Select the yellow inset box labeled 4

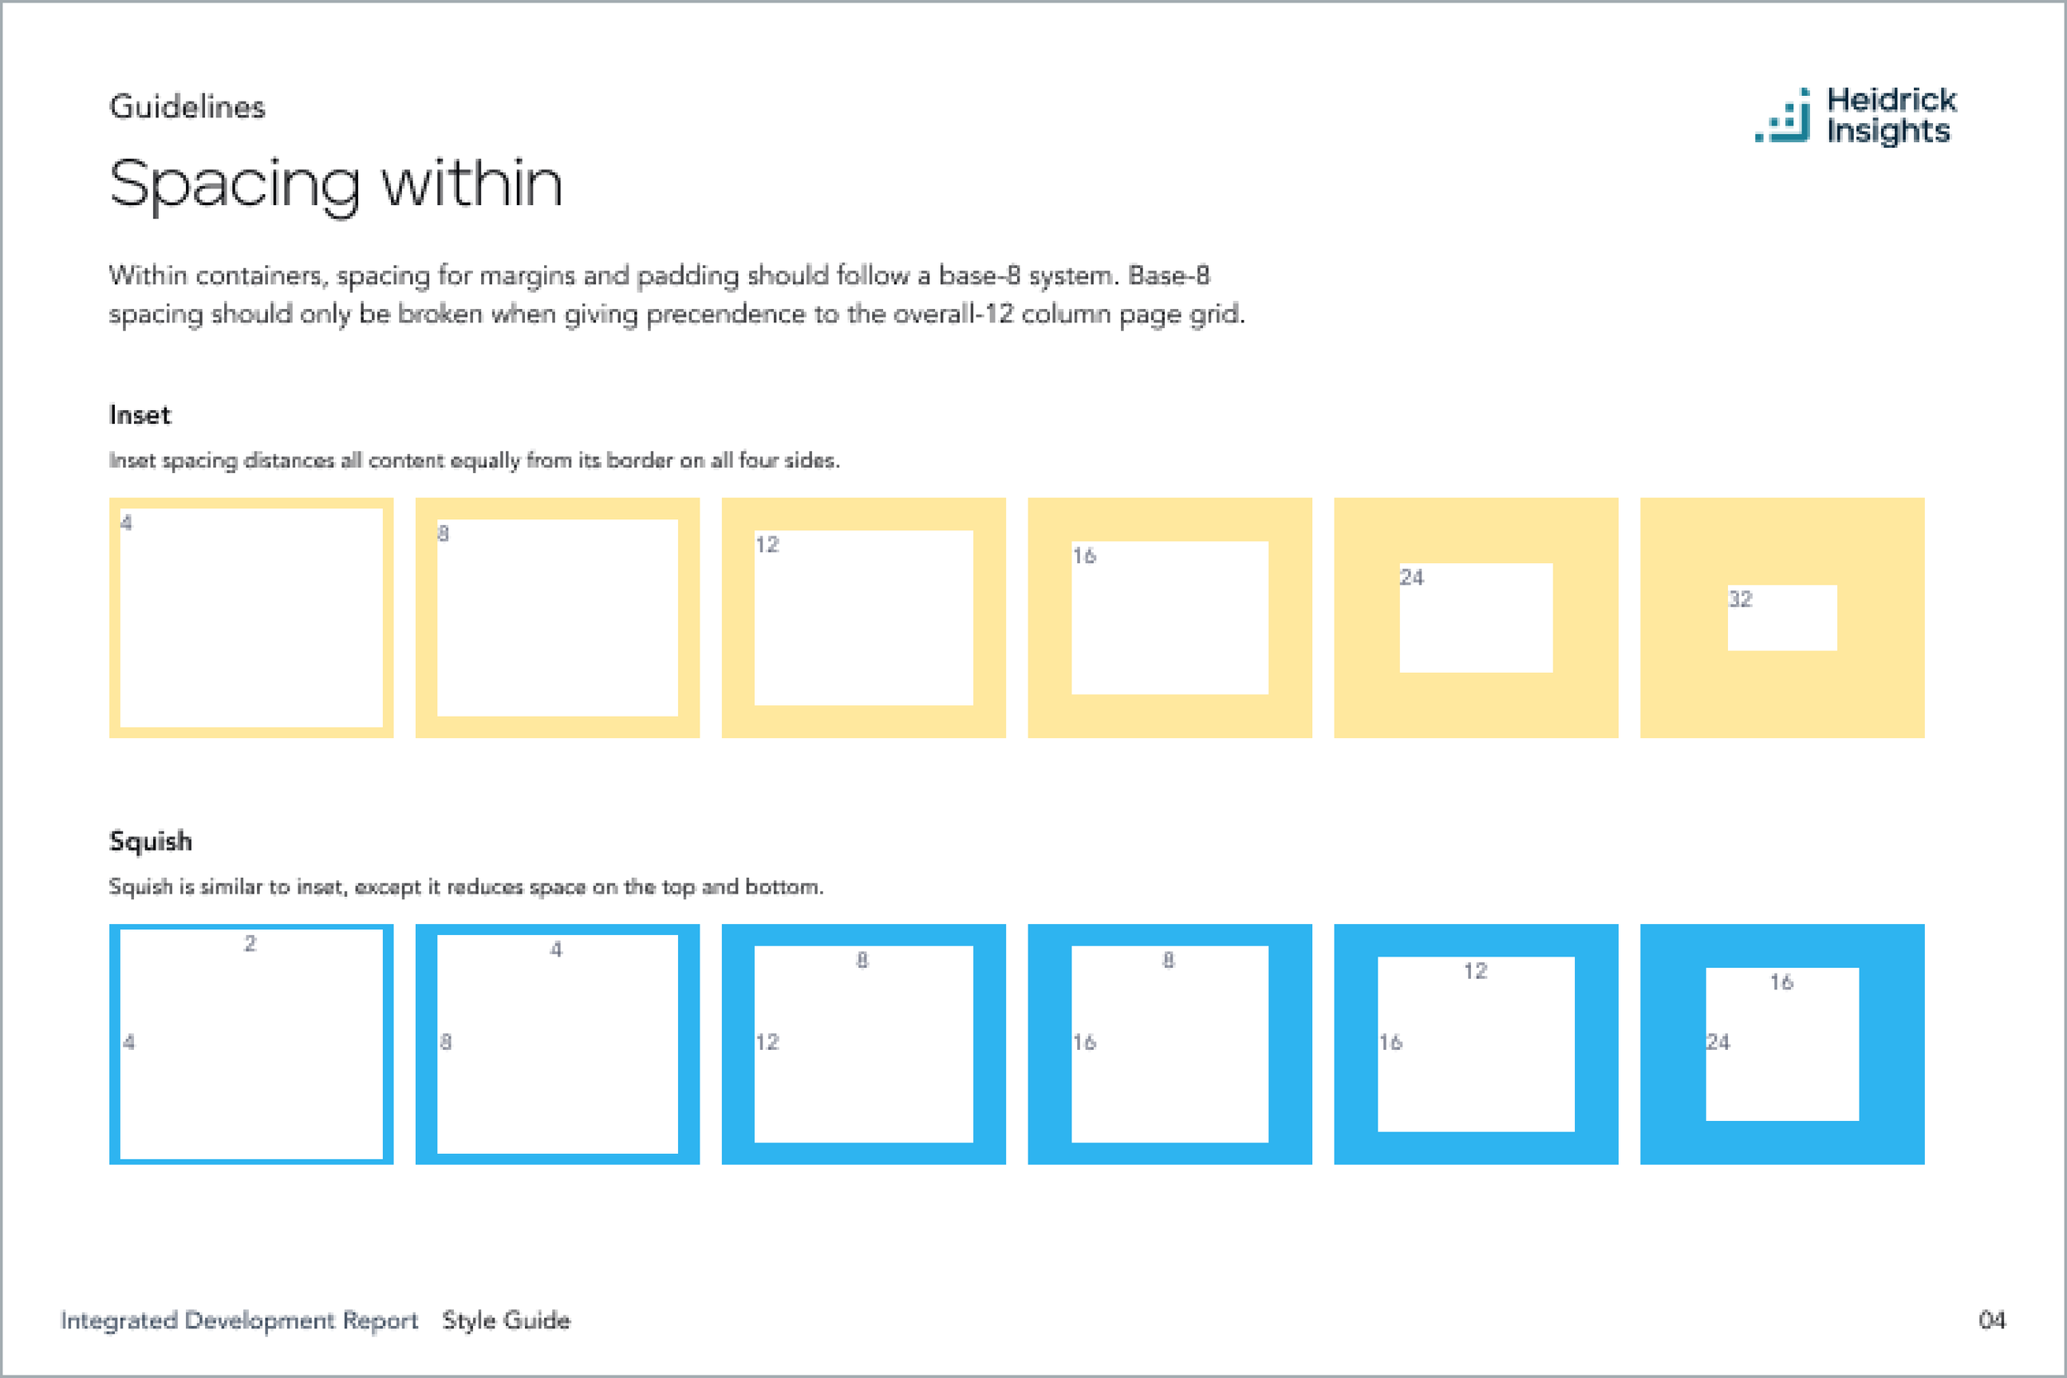[251, 617]
